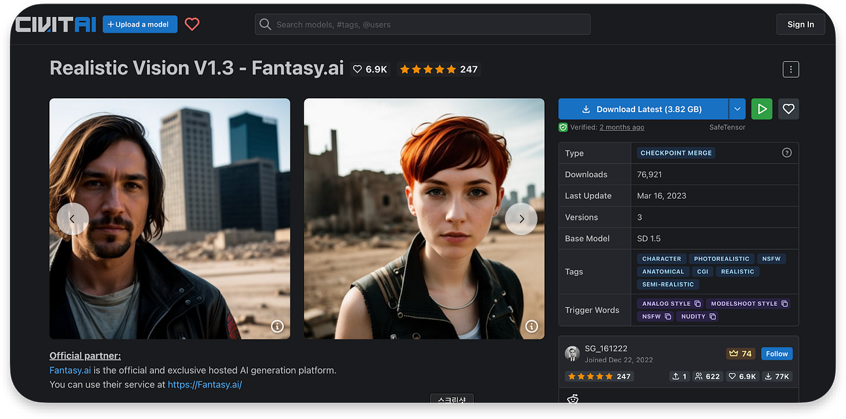Select the REALISTIC tag
Screen dimensions: 846x419
click(x=737, y=271)
